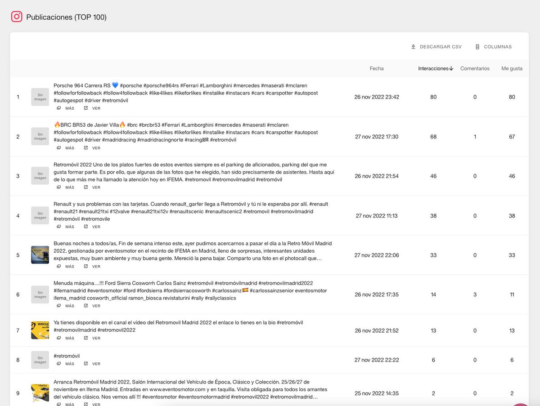
Task: Click MÁS icon on Buenas noches post
Action: [x=58, y=267]
